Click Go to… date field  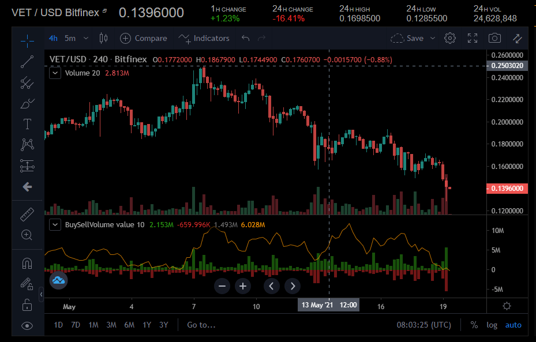(201, 325)
